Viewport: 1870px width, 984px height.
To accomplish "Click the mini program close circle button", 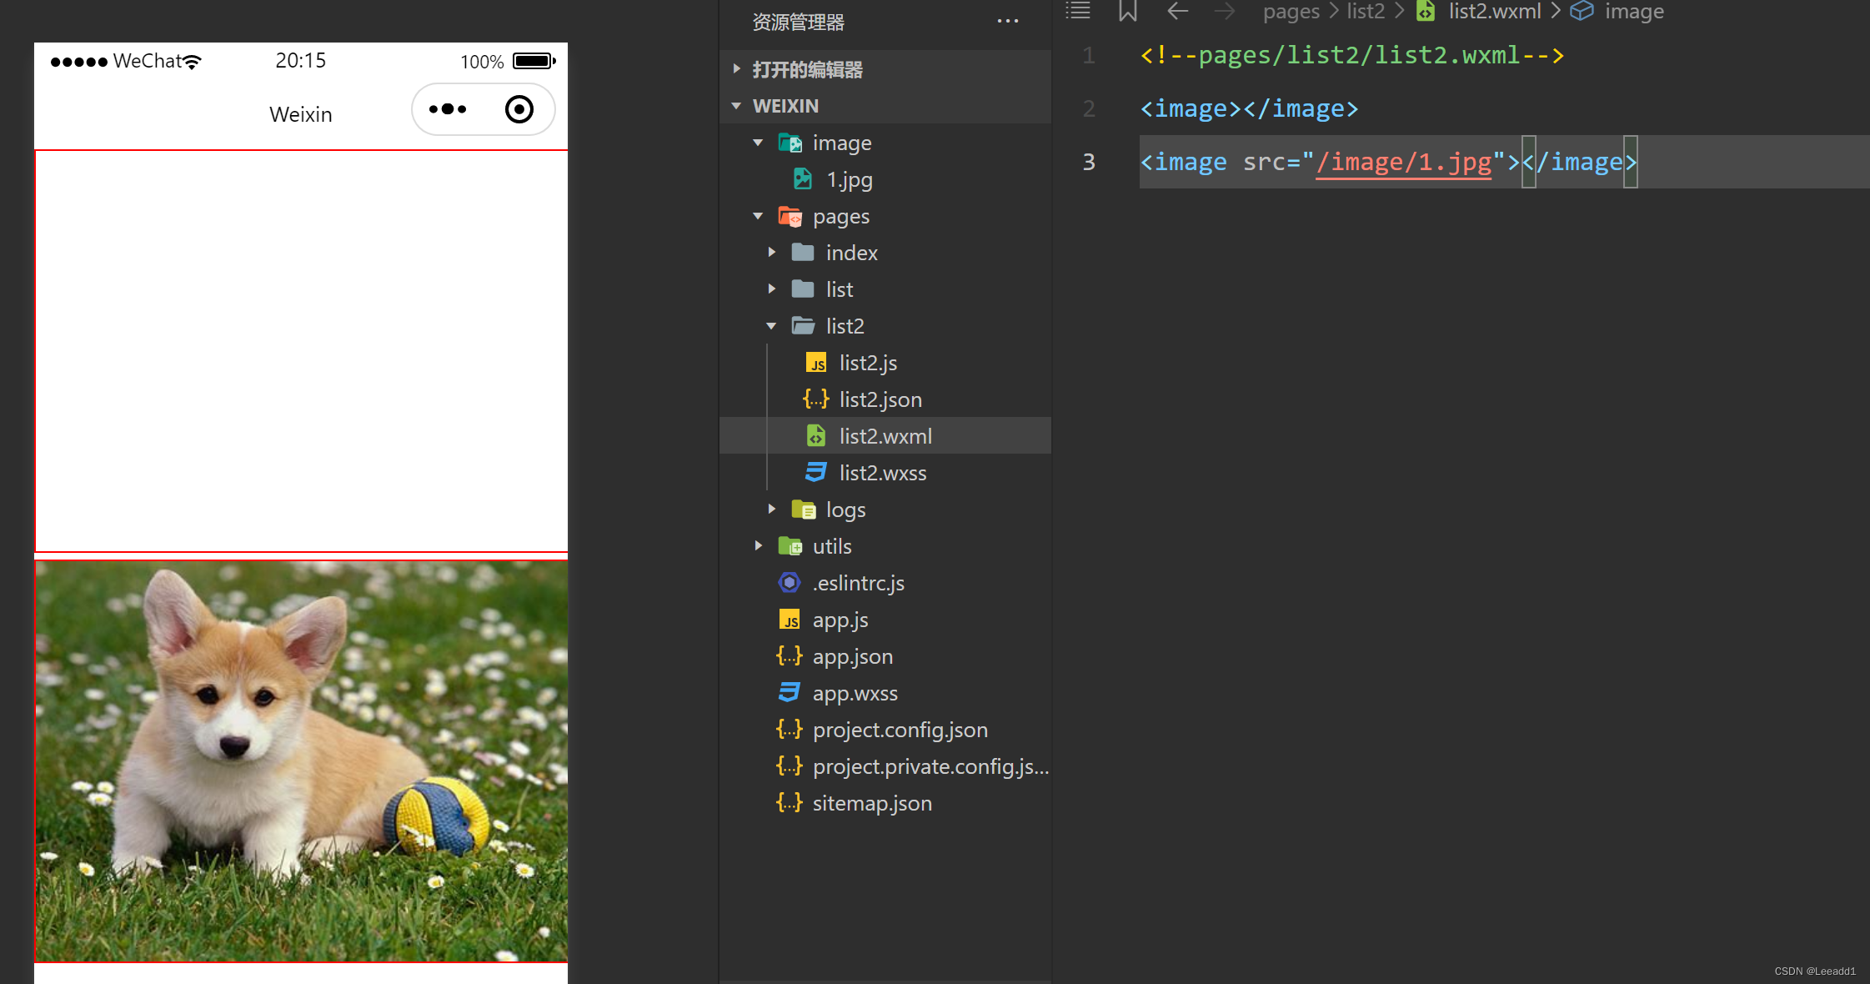I will point(519,109).
